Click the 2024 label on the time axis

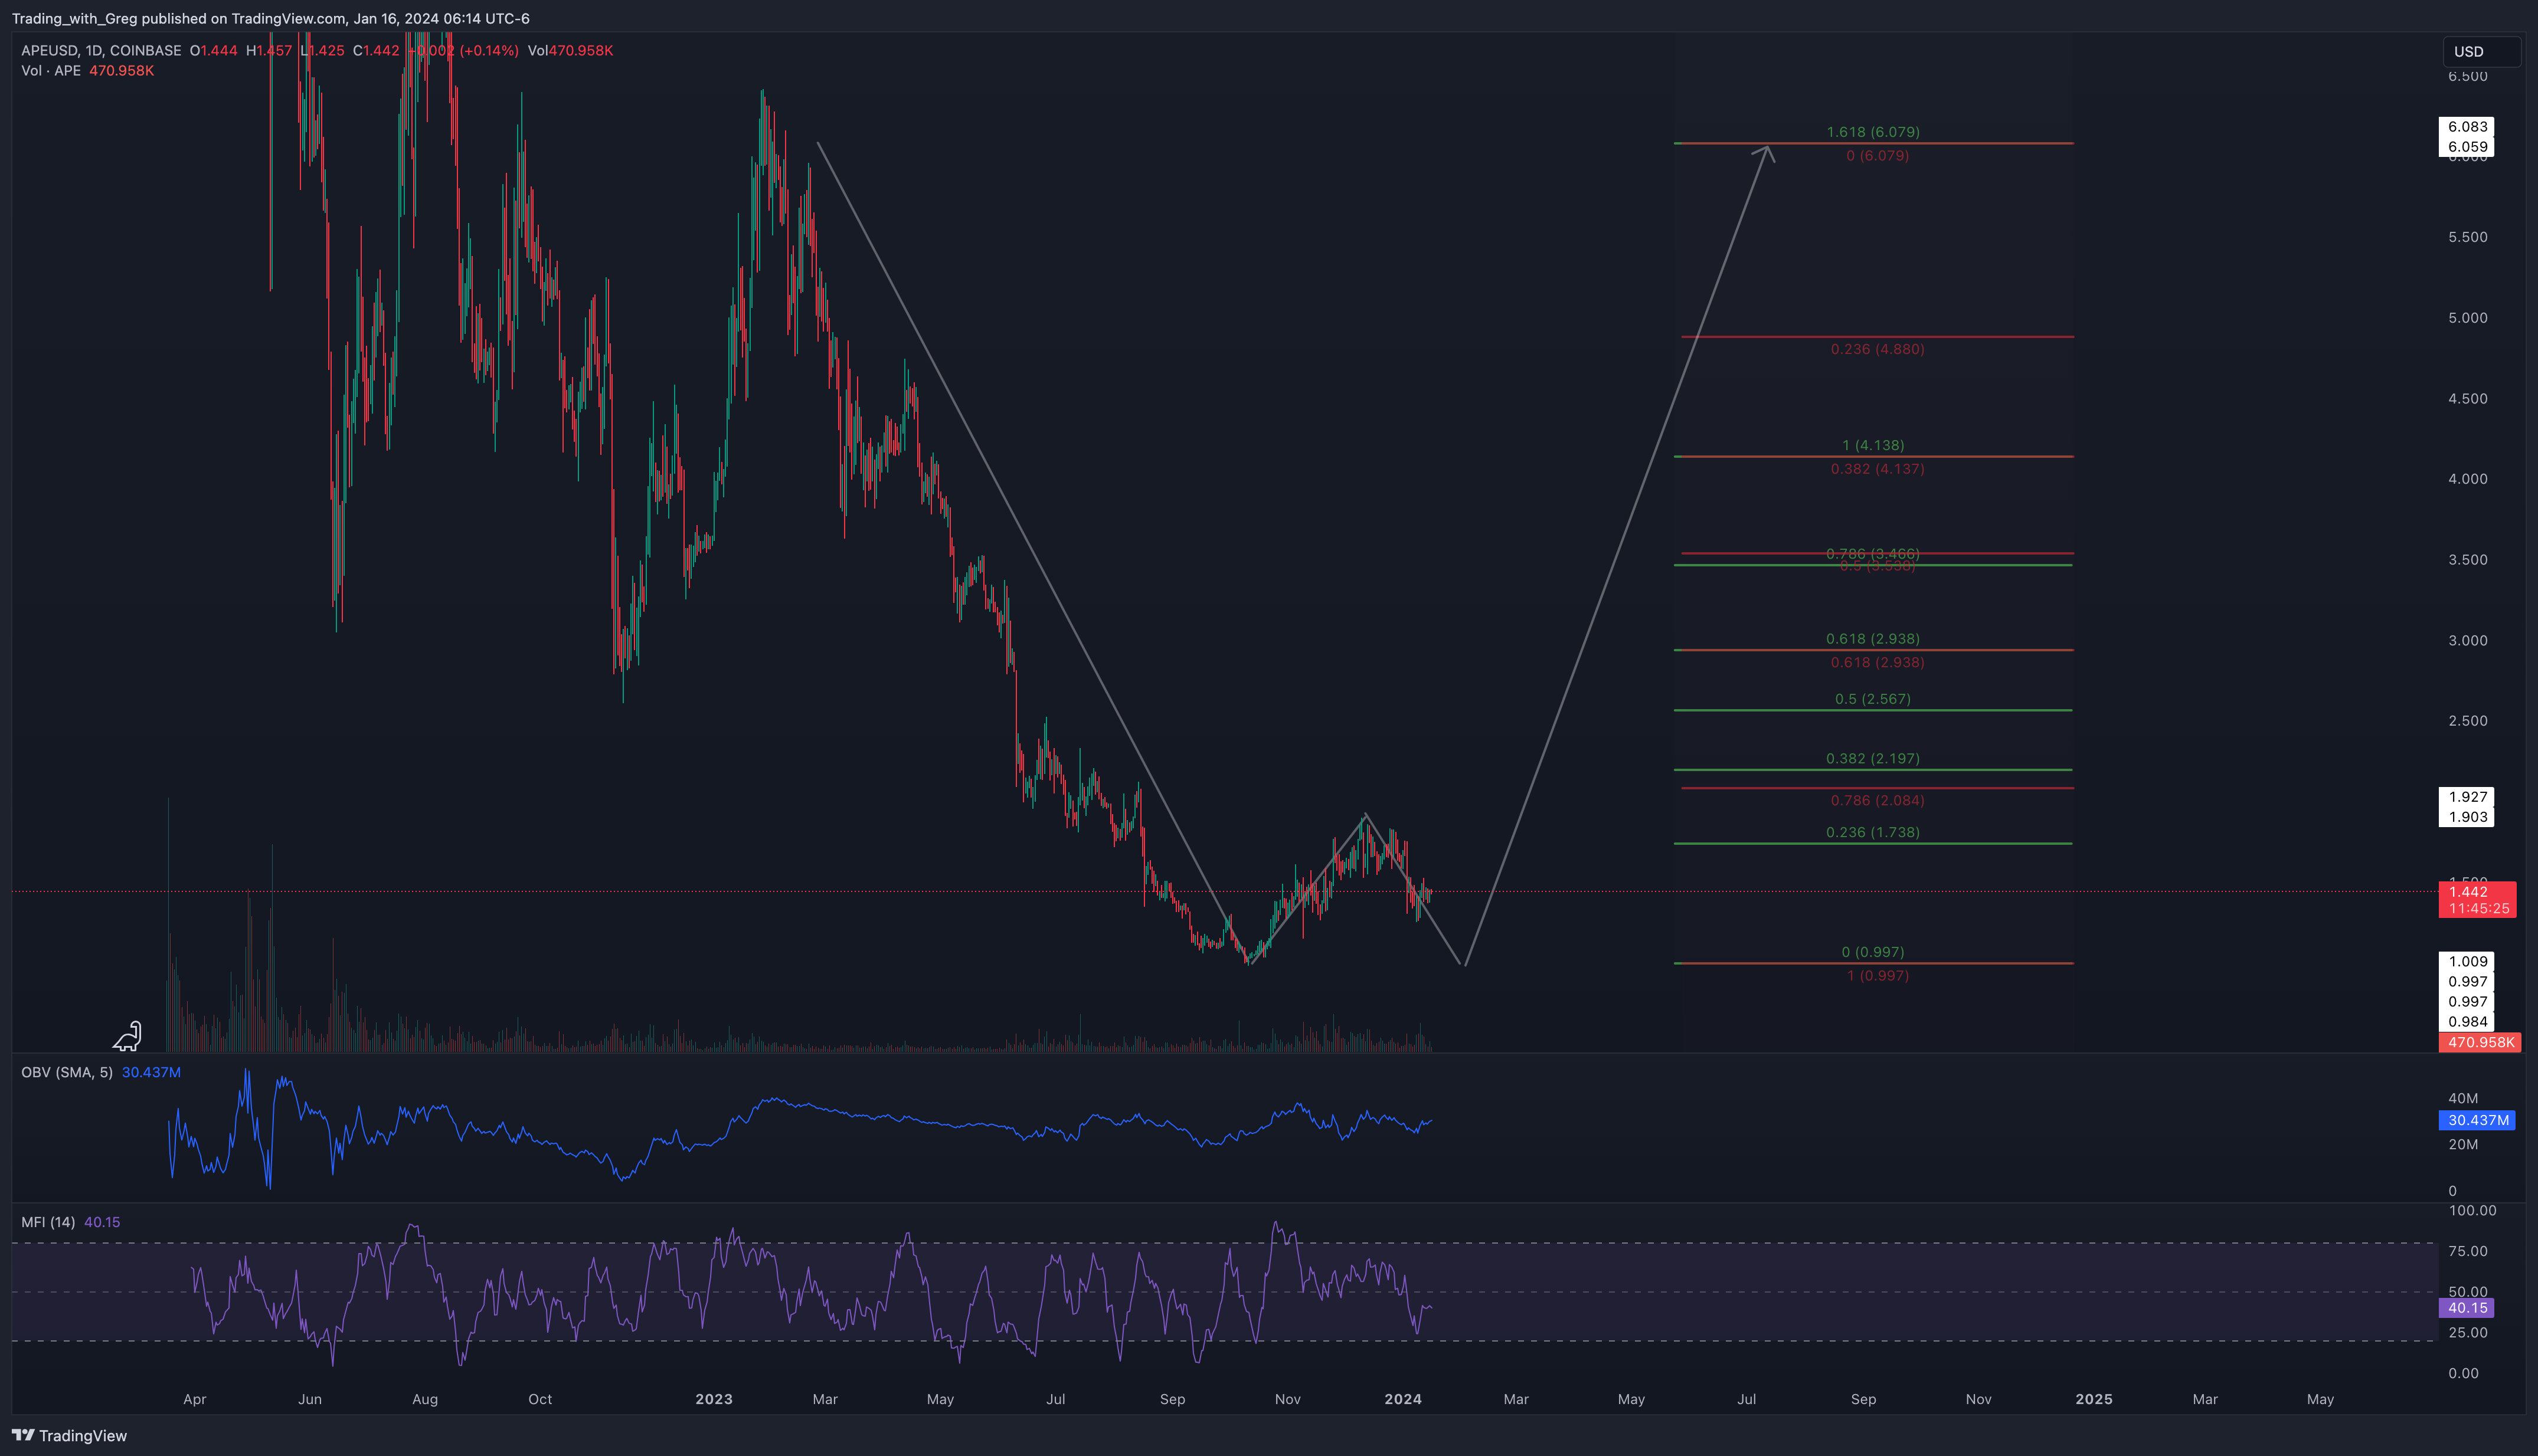[1402, 1399]
